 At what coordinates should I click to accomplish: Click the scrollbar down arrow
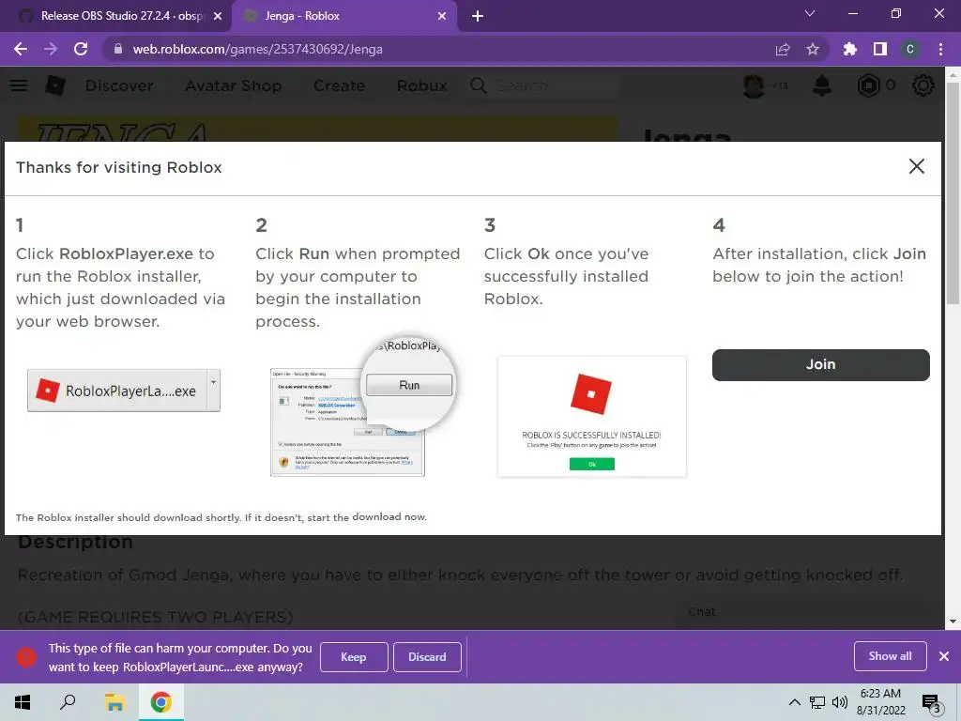coord(953,621)
